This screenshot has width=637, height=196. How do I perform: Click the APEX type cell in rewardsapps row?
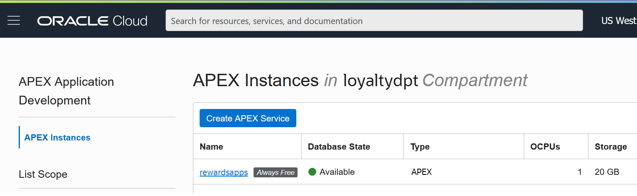[x=421, y=172]
